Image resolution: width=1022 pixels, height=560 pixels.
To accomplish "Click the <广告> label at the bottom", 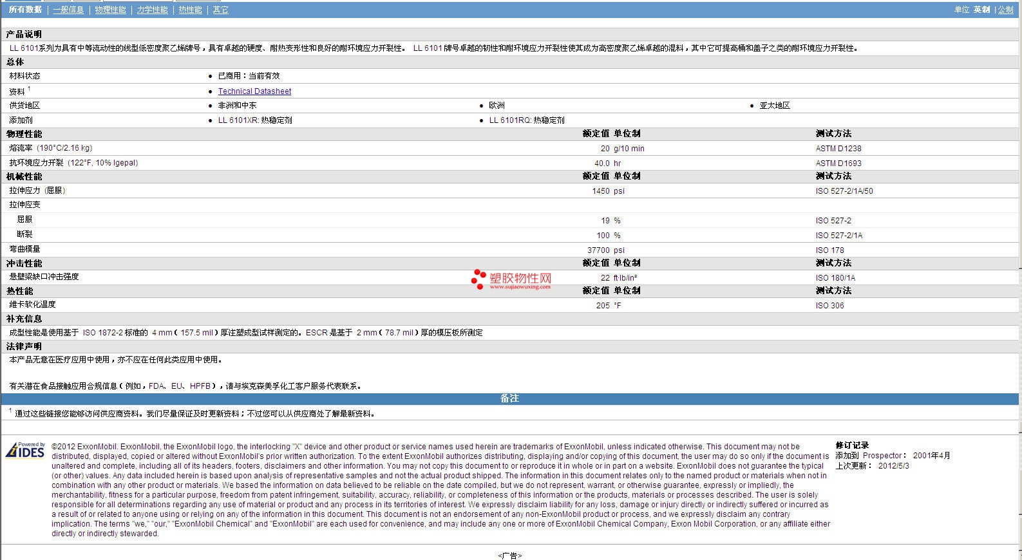I will coord(510,555).
